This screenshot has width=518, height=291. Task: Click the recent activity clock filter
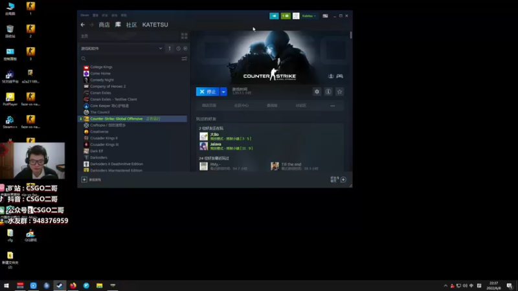(178, 48)
